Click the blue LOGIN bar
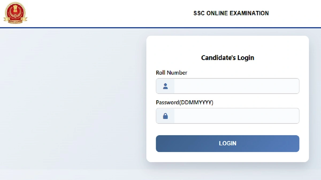 (227, 143)
